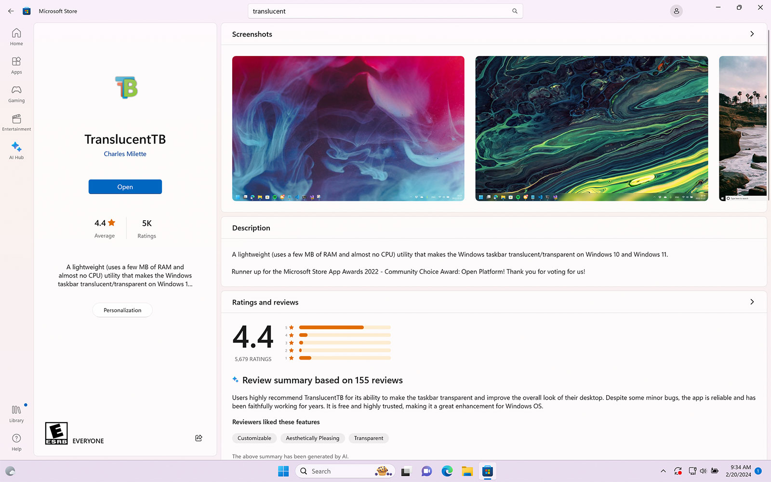Open the user account profile icon
Viewport: 771px width, 482px height.
(x=677, y=11)
